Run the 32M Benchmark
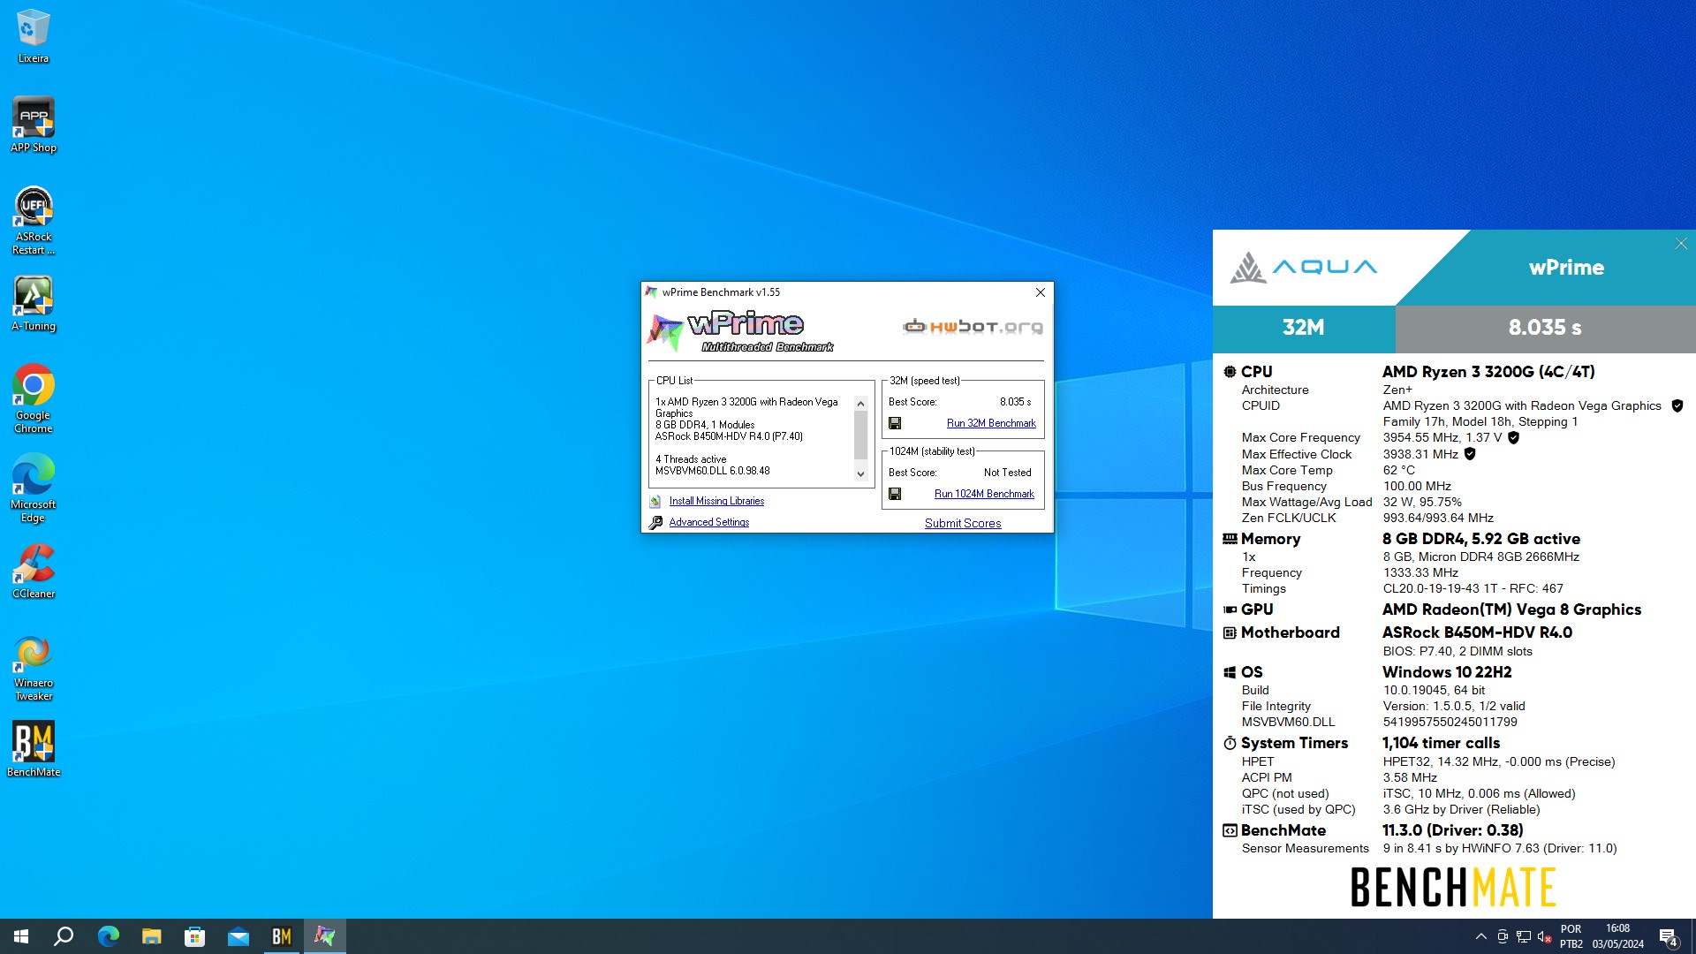Viewport: 1696px width, 954px height. pyautogui.click(x=991, y=423)
